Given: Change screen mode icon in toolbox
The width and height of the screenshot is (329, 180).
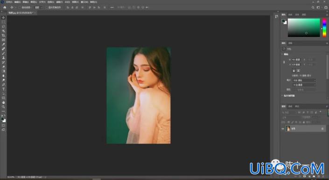Looking at the screenshot, I should click(x=3, y=130).
